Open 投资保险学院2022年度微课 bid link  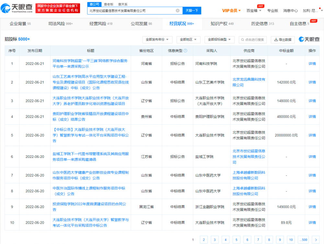(89, 207)
